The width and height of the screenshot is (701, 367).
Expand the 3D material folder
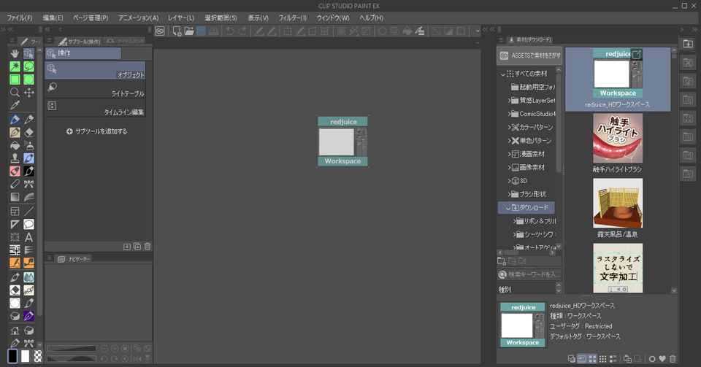509,181
